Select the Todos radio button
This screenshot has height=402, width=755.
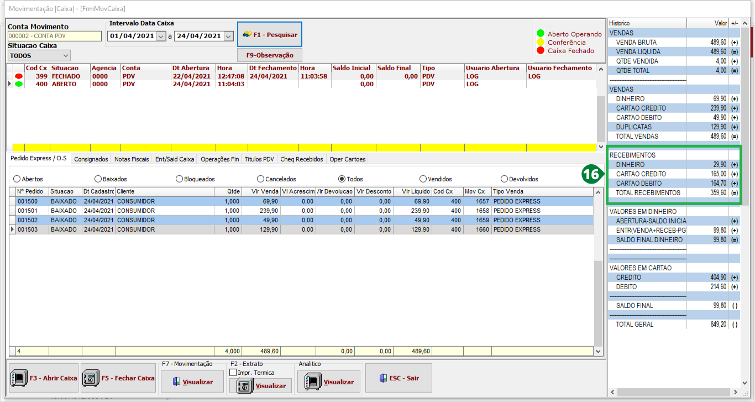pos(342,179)
